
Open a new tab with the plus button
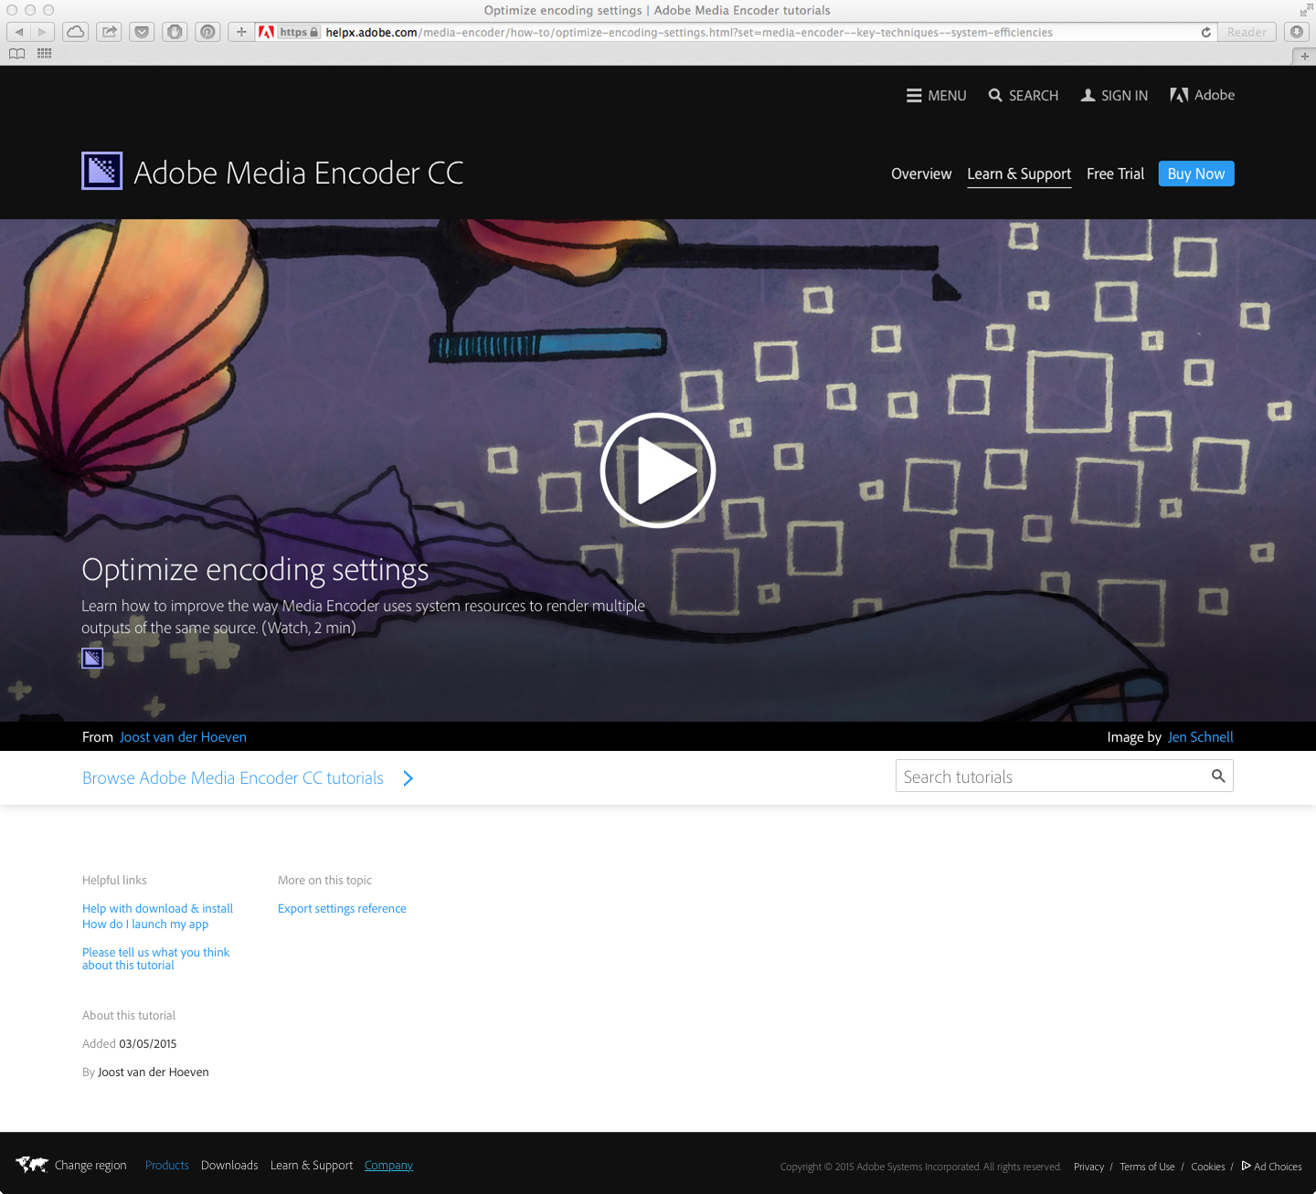[x=1304, y=56]
